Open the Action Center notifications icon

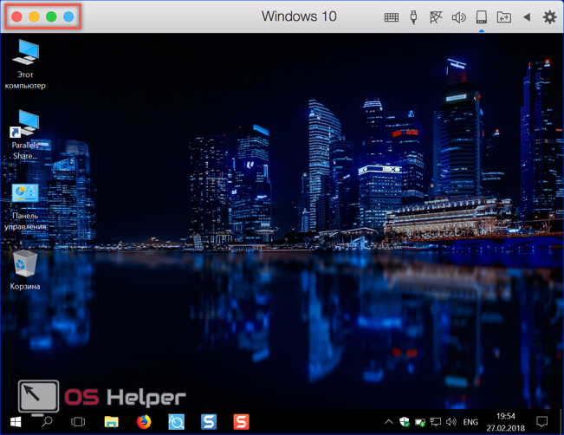[x=541, y=422]
